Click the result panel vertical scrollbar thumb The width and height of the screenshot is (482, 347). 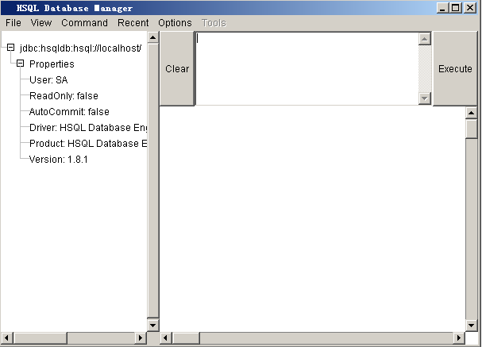pos(471,129)
